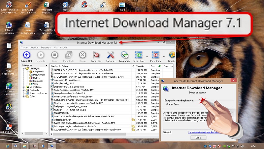Select SmartHideIP-2.7.5.8.Setup.exe row

tap(69, 87)
